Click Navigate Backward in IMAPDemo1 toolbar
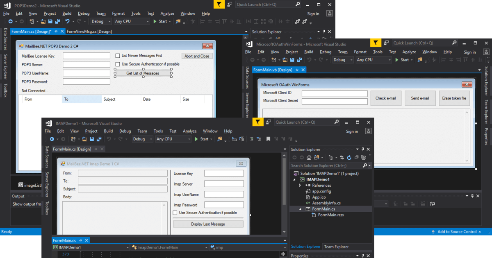This screenshot has width=492, height=258. pyautogui.click(x=52, y=139)
